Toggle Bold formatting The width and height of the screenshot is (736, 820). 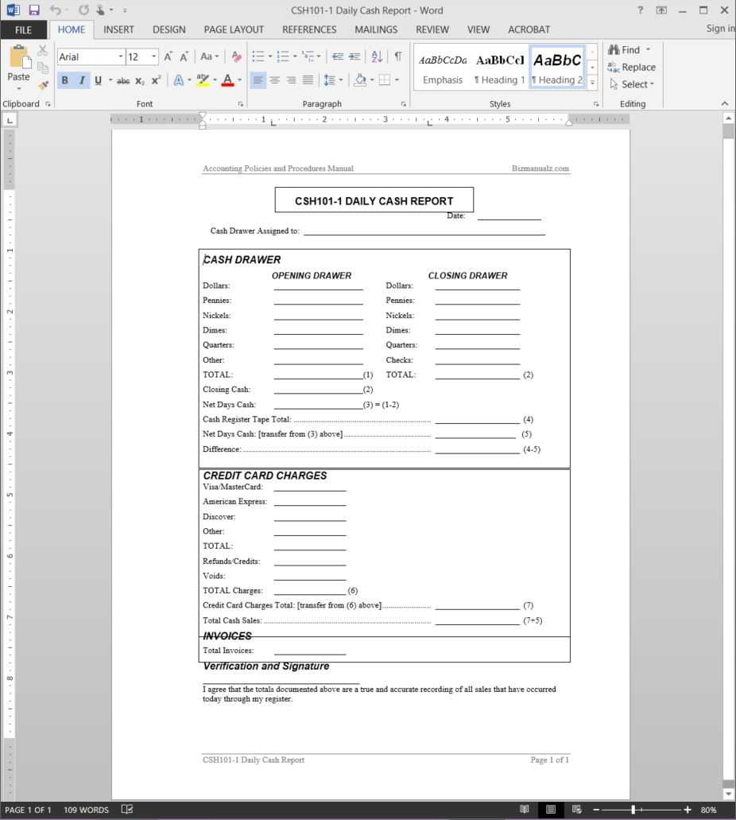pos(65,80)
